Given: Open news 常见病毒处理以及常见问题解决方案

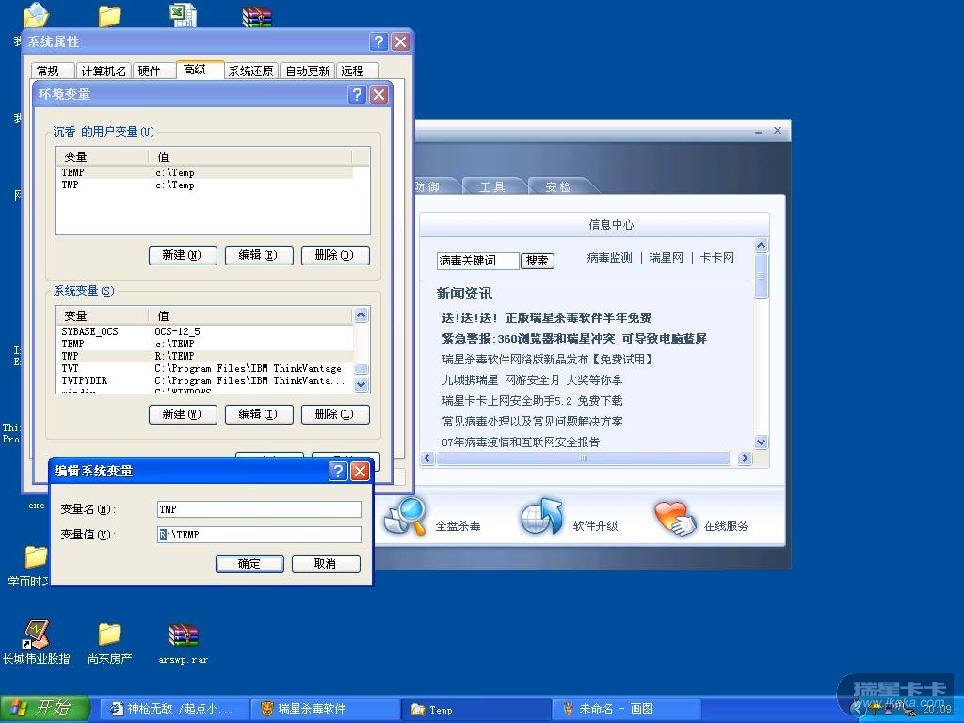Looking at the screenshot, I should coord(532,421).
